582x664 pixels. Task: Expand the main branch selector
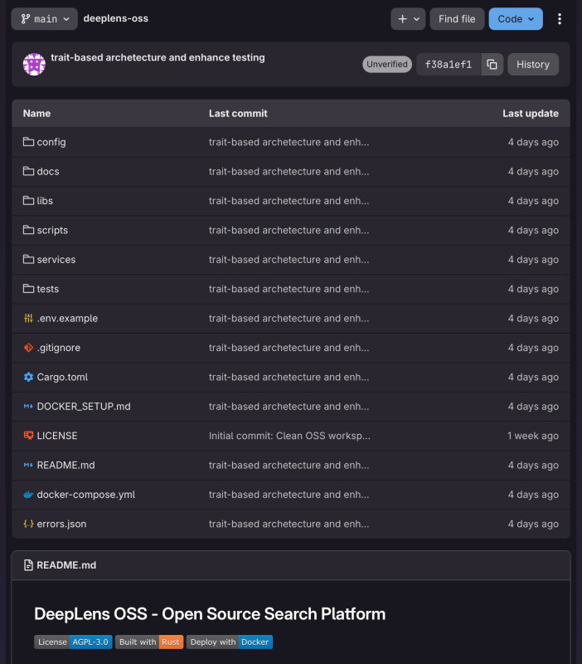coord(45,19)
